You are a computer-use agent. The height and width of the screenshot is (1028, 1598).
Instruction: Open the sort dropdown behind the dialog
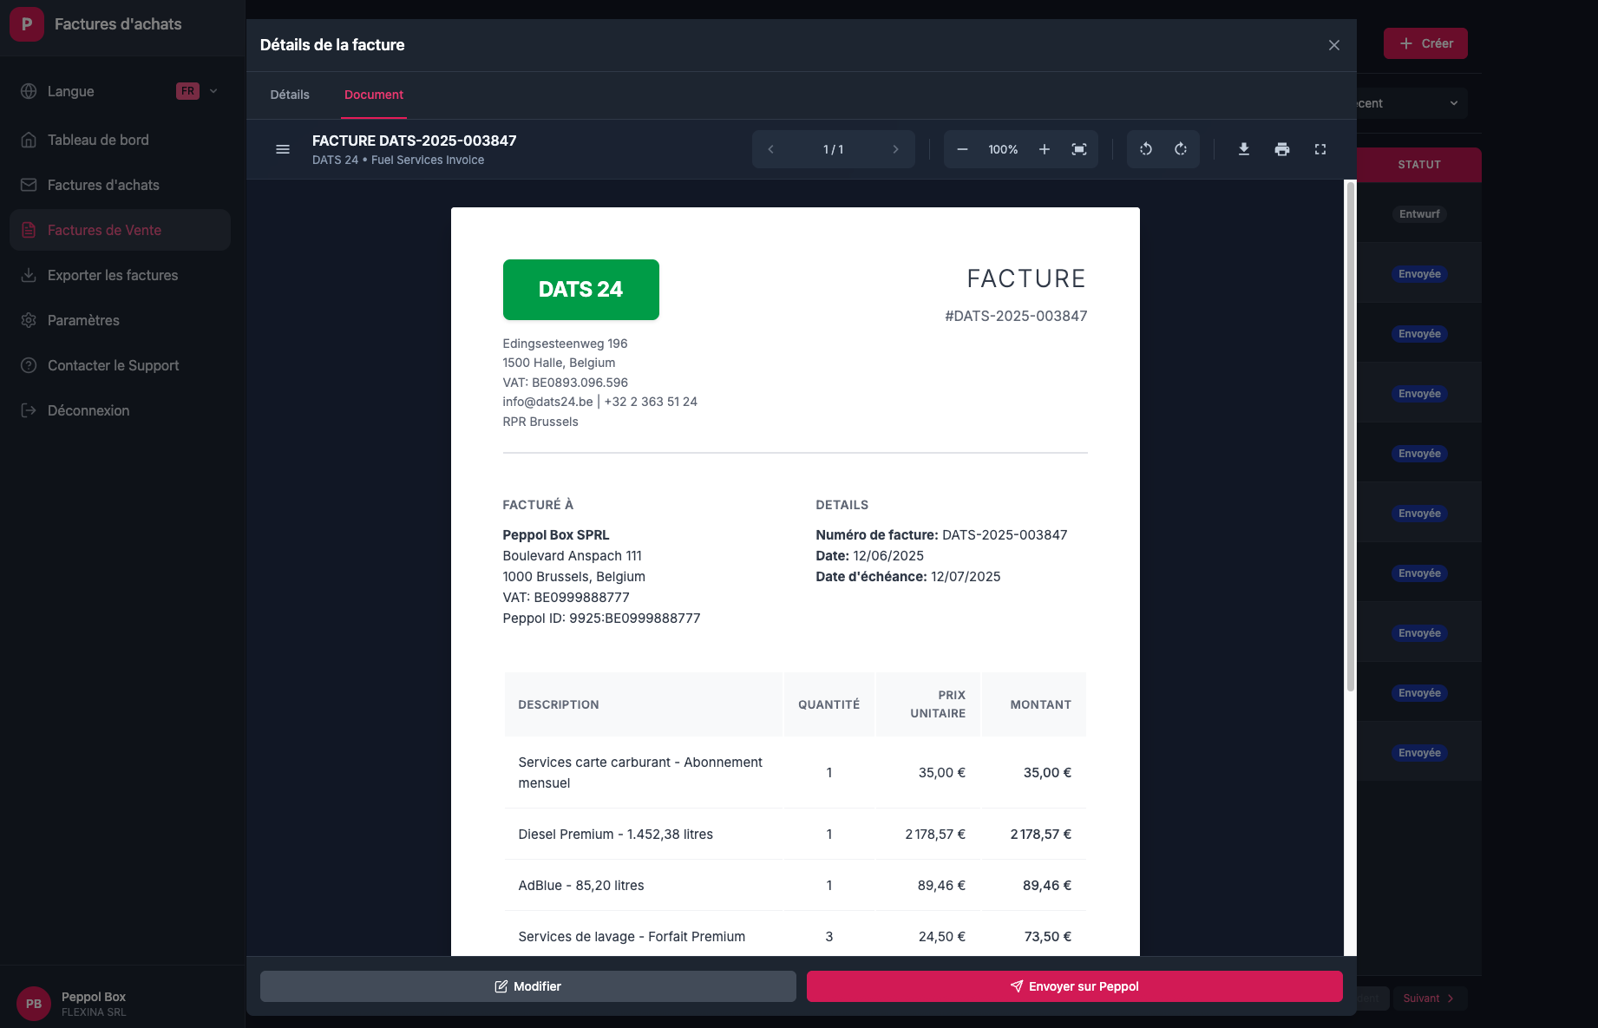(x=1411, y=103)
